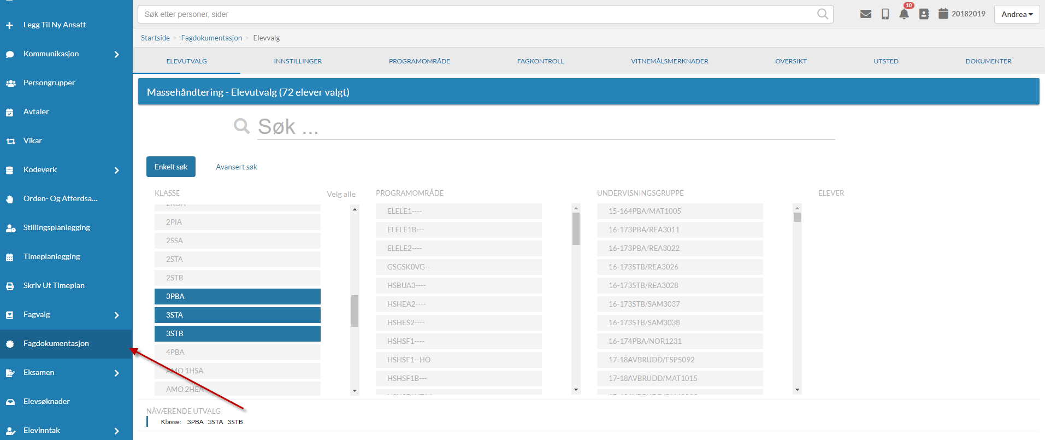The height and width of the screenshot is (440, 1045).
Task: Click the Elevinntak user-edit icon
Action: point(10,431)
